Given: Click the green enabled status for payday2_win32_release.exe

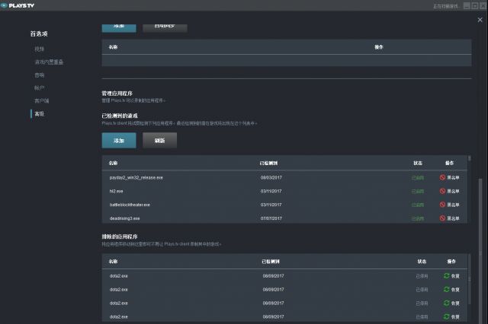Looking at the screenshot, I should 418,178.
